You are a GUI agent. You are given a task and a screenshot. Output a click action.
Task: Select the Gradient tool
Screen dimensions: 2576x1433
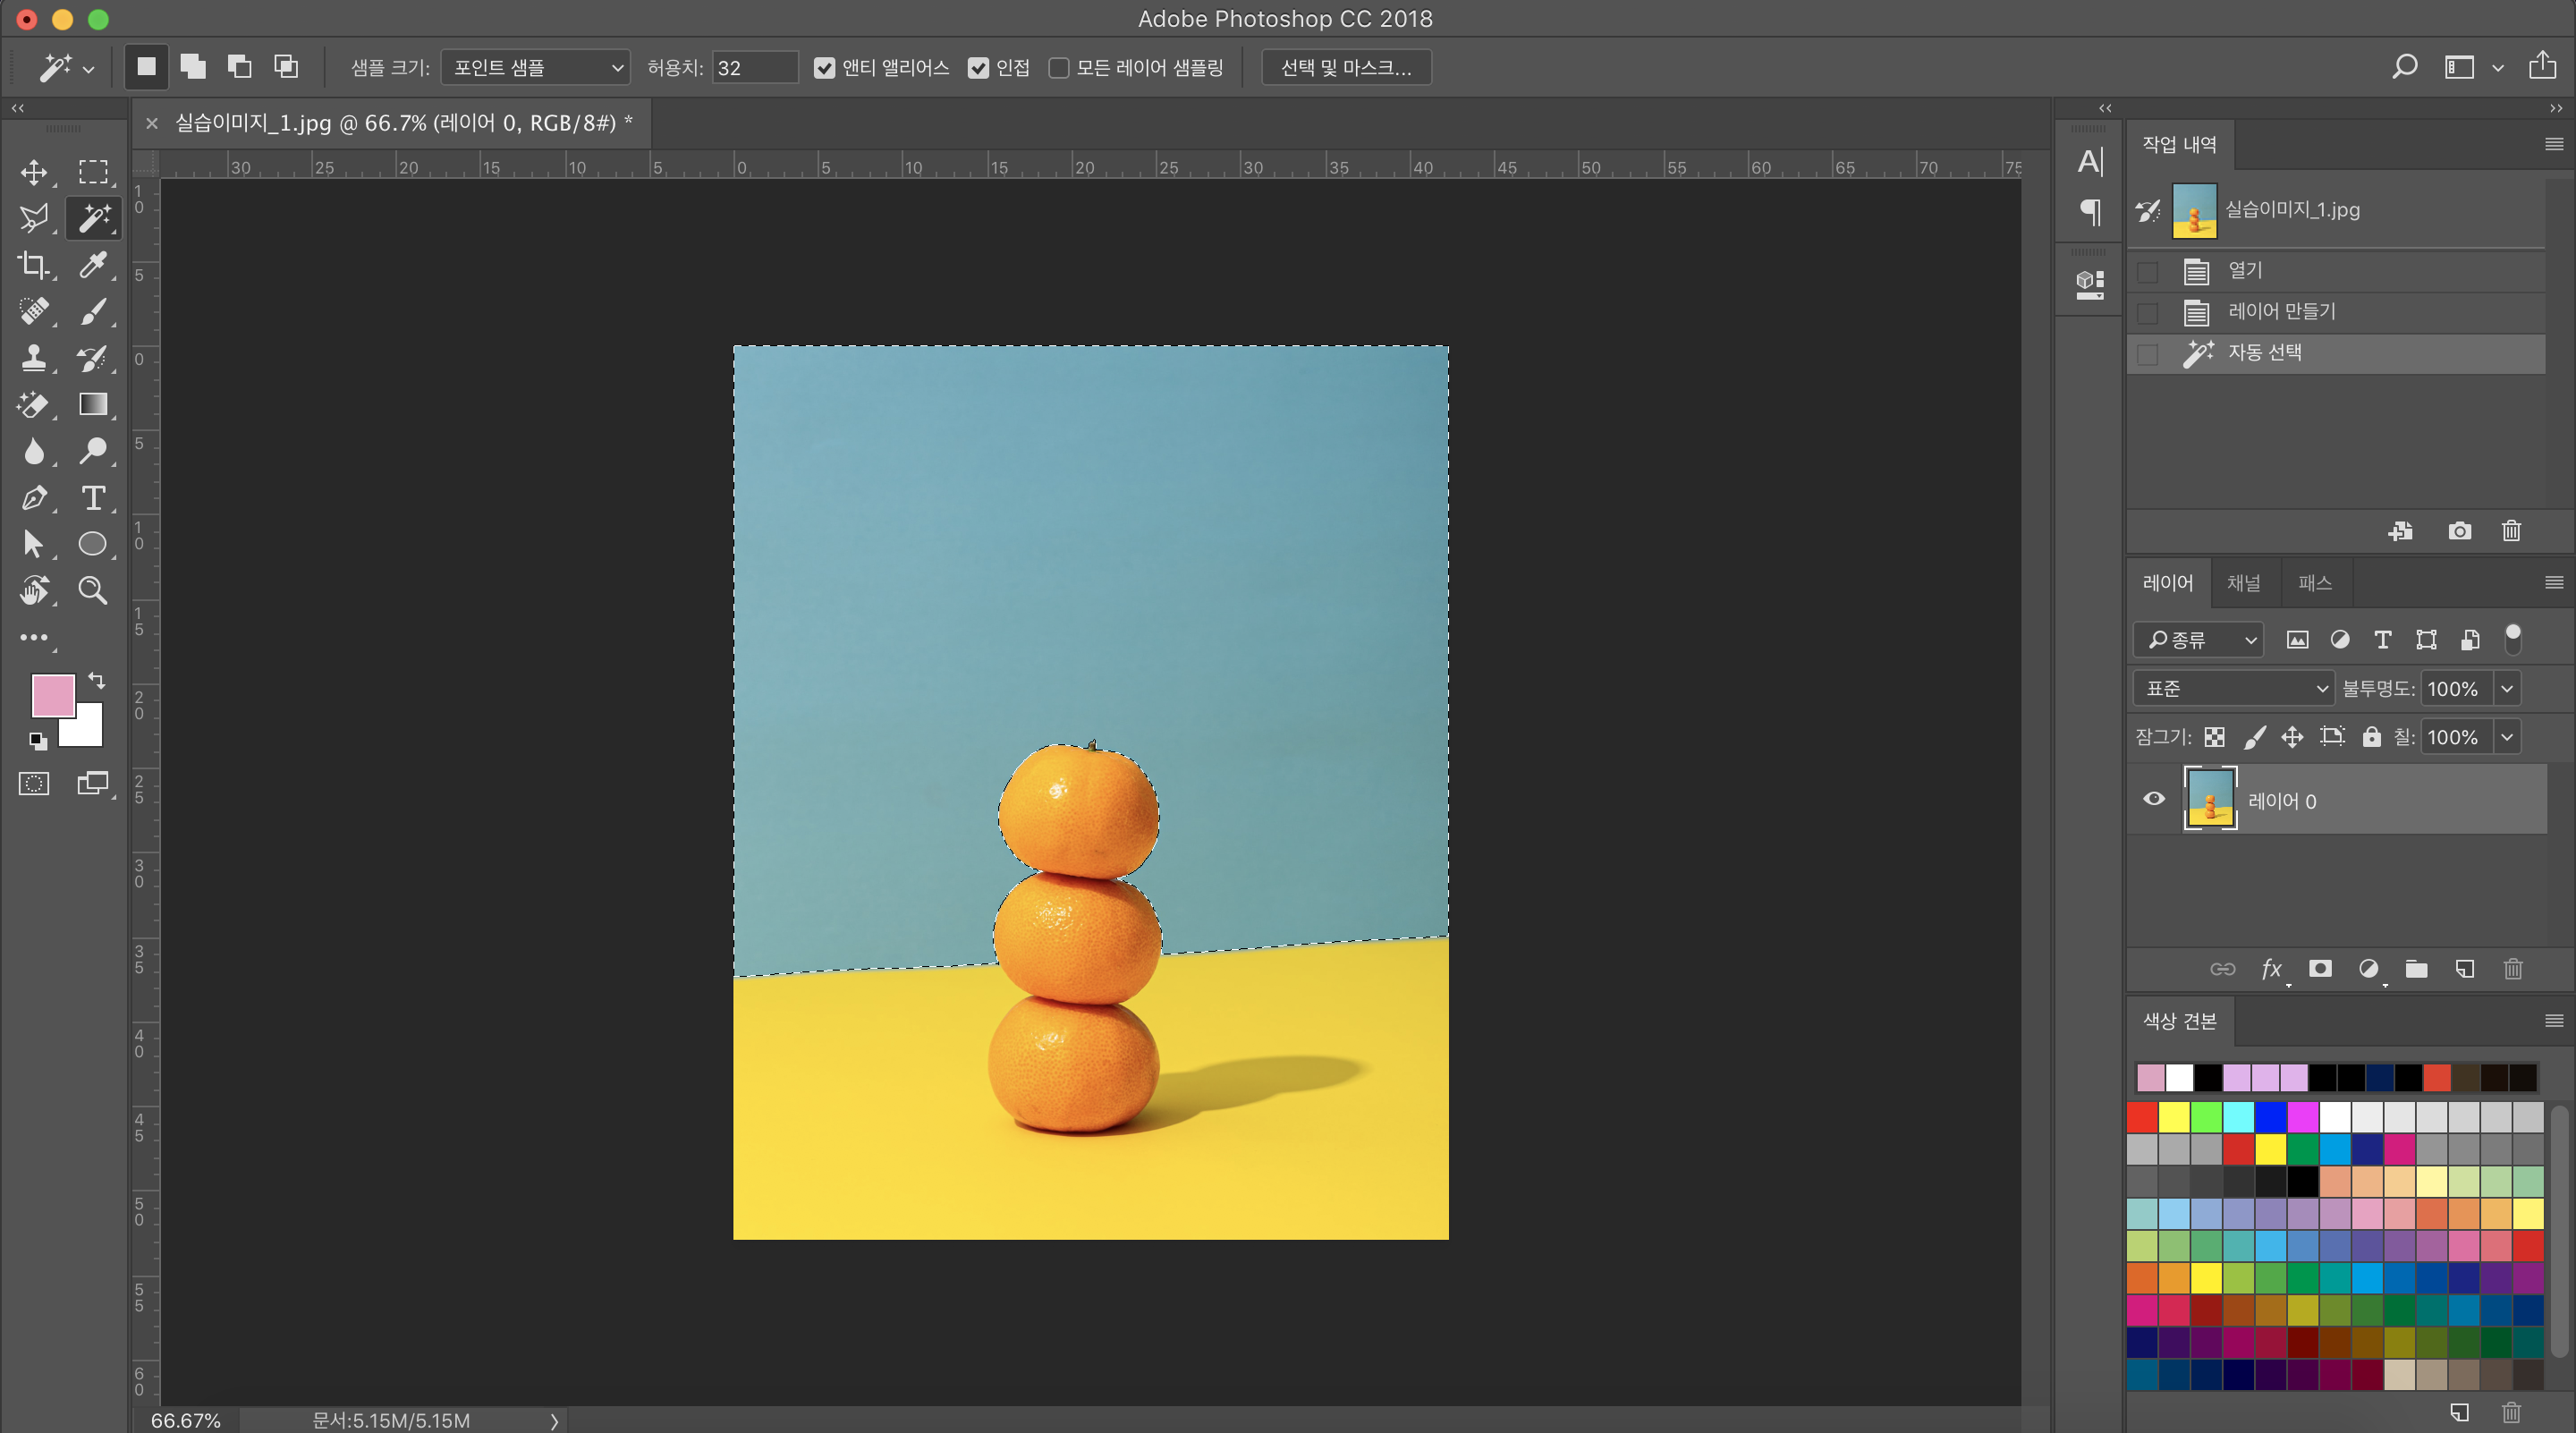(x=93, y=404)
